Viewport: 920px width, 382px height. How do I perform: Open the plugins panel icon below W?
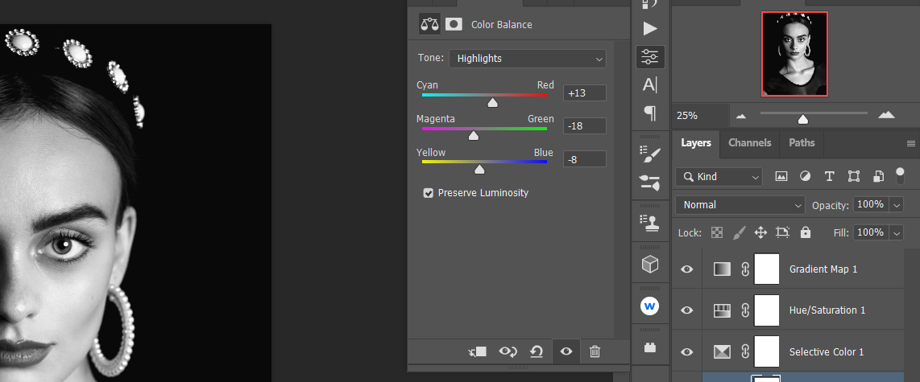point(649,347)
